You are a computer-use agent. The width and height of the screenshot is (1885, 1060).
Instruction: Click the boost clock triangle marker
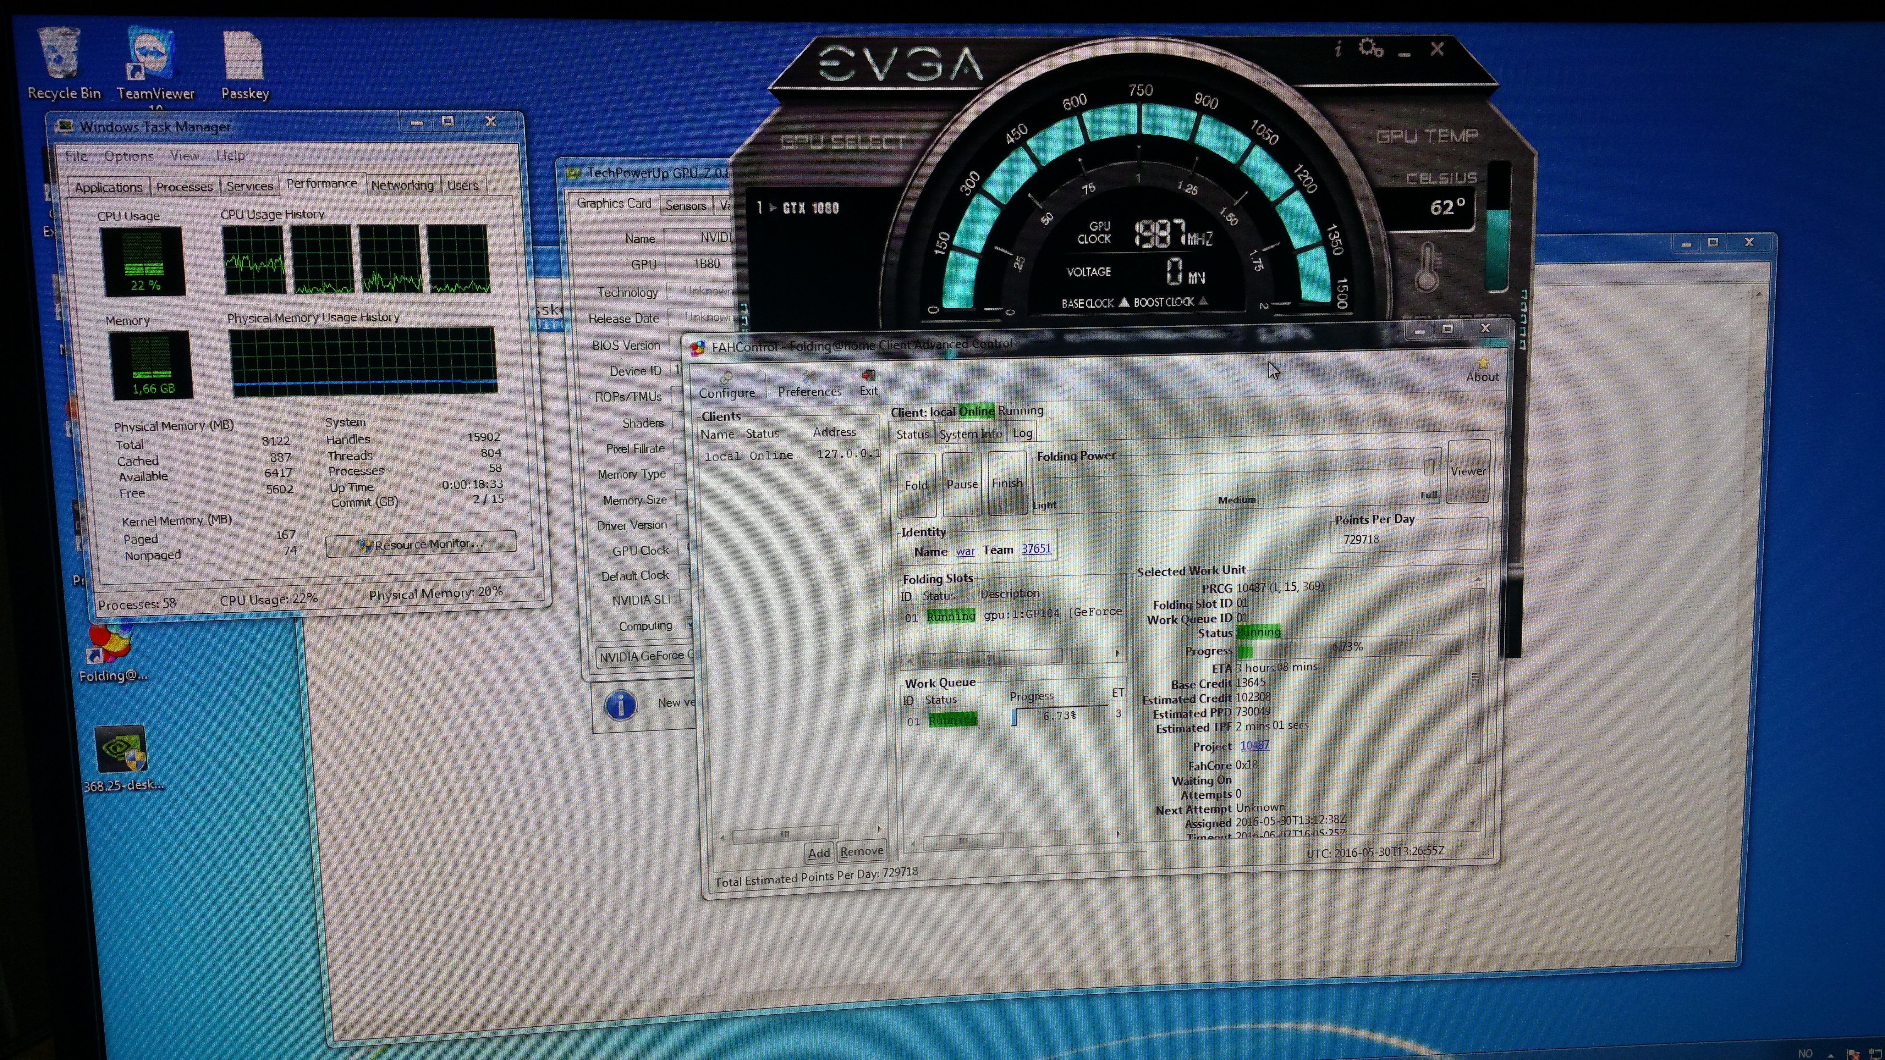[1203, 301]
